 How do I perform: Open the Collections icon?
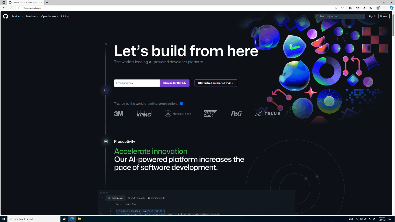tap(364, 8)
